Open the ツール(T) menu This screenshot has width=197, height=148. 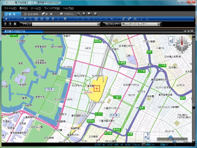click(x=36, y=8)
